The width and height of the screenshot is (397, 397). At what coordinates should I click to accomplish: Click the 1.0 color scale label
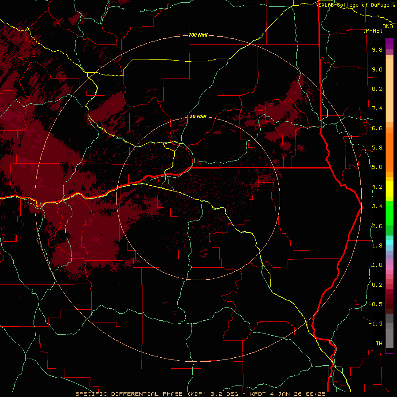click(x=377, y=265)
